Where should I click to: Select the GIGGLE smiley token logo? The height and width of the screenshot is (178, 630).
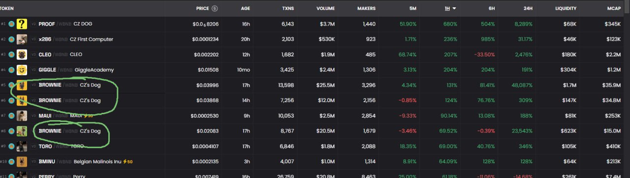(22, 70)
